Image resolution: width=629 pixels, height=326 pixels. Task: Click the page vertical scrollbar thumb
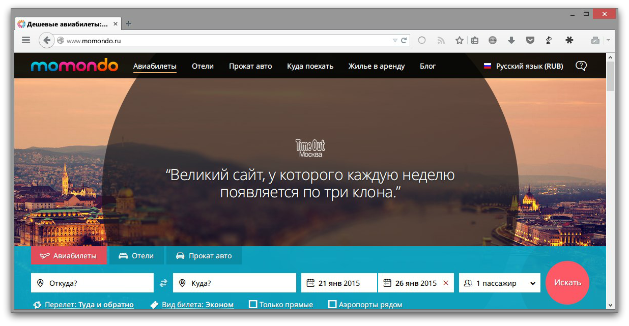pos(610,76)
